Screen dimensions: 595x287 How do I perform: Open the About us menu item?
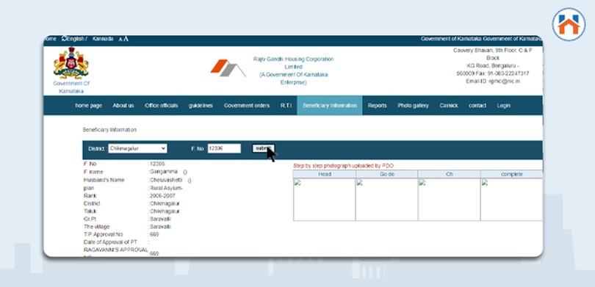tap(123, 106)
